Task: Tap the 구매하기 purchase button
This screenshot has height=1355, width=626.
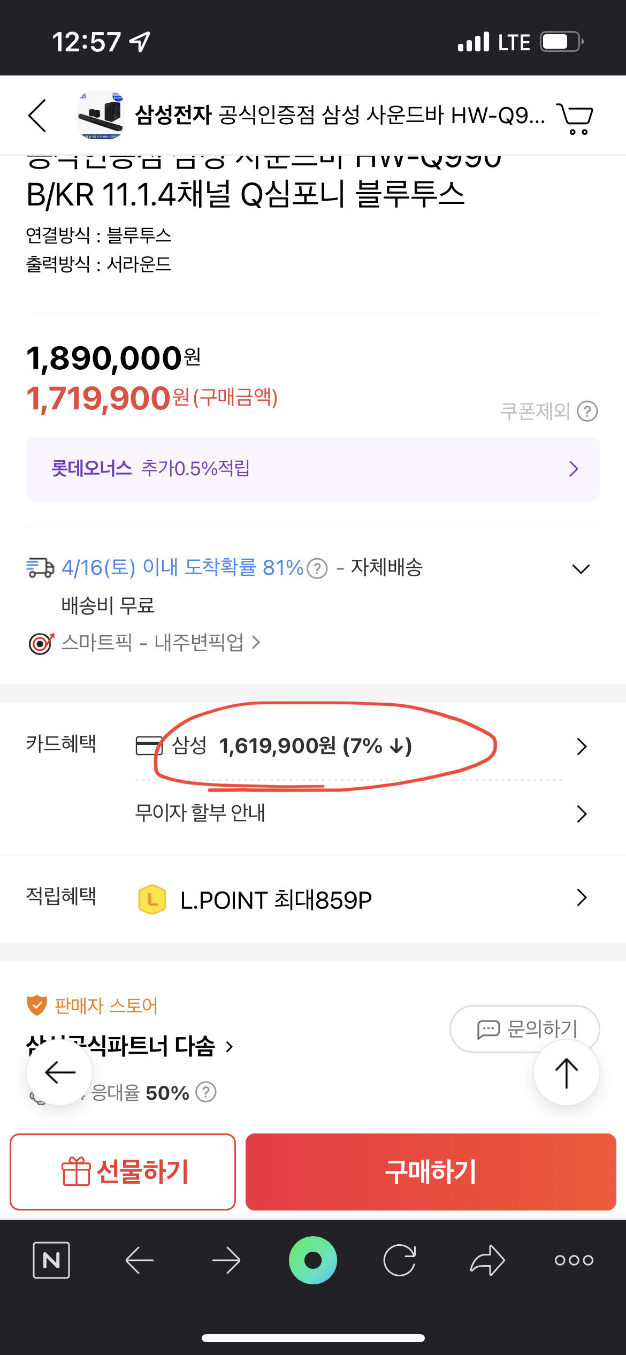Action: pos(431,1172)
